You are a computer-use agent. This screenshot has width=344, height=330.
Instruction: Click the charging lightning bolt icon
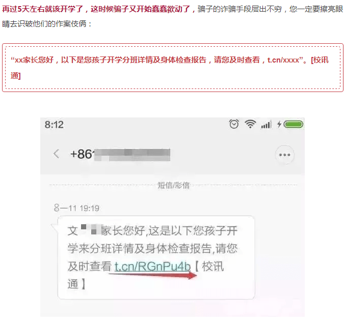[x=279, y=124]
